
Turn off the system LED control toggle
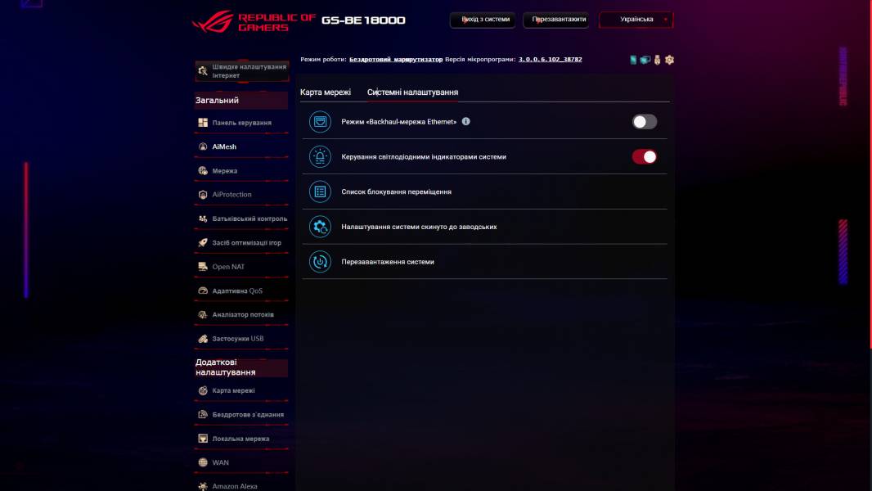tap(644, 155)
